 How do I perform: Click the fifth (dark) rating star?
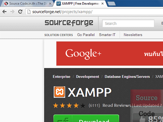pos(83,105)
